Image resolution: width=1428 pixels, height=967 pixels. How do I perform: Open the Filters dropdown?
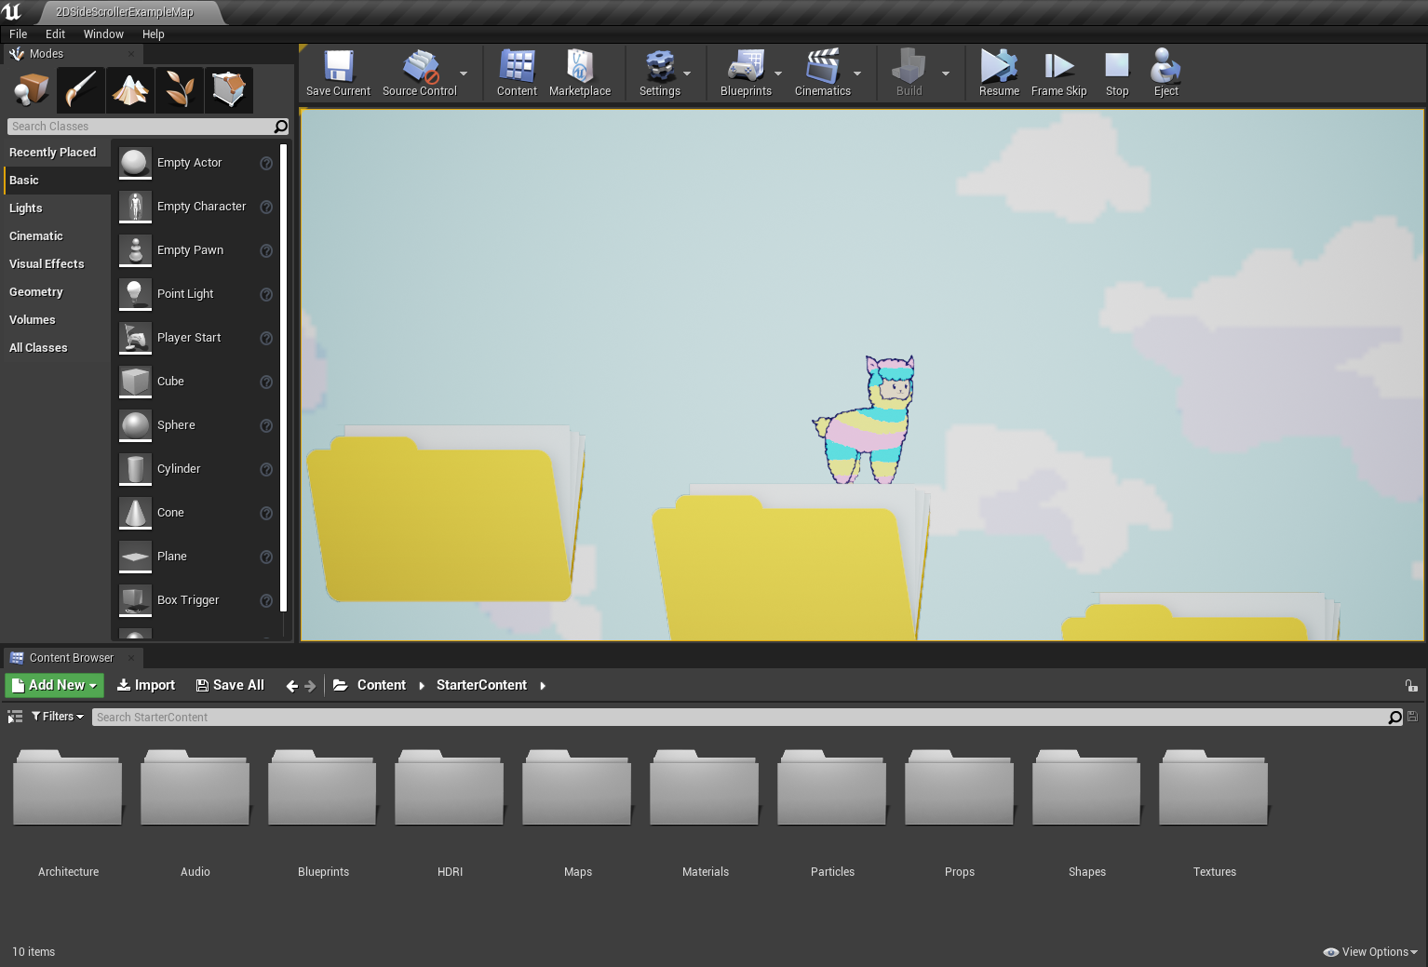pos(58,717)
